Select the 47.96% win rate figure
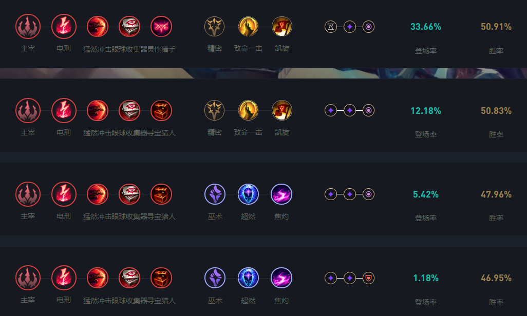This screenshot has width=527, height=316. point(496,194)
